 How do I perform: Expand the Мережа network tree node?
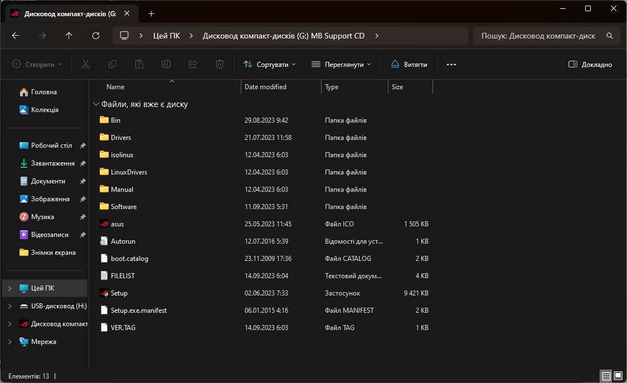click(10, 342)
